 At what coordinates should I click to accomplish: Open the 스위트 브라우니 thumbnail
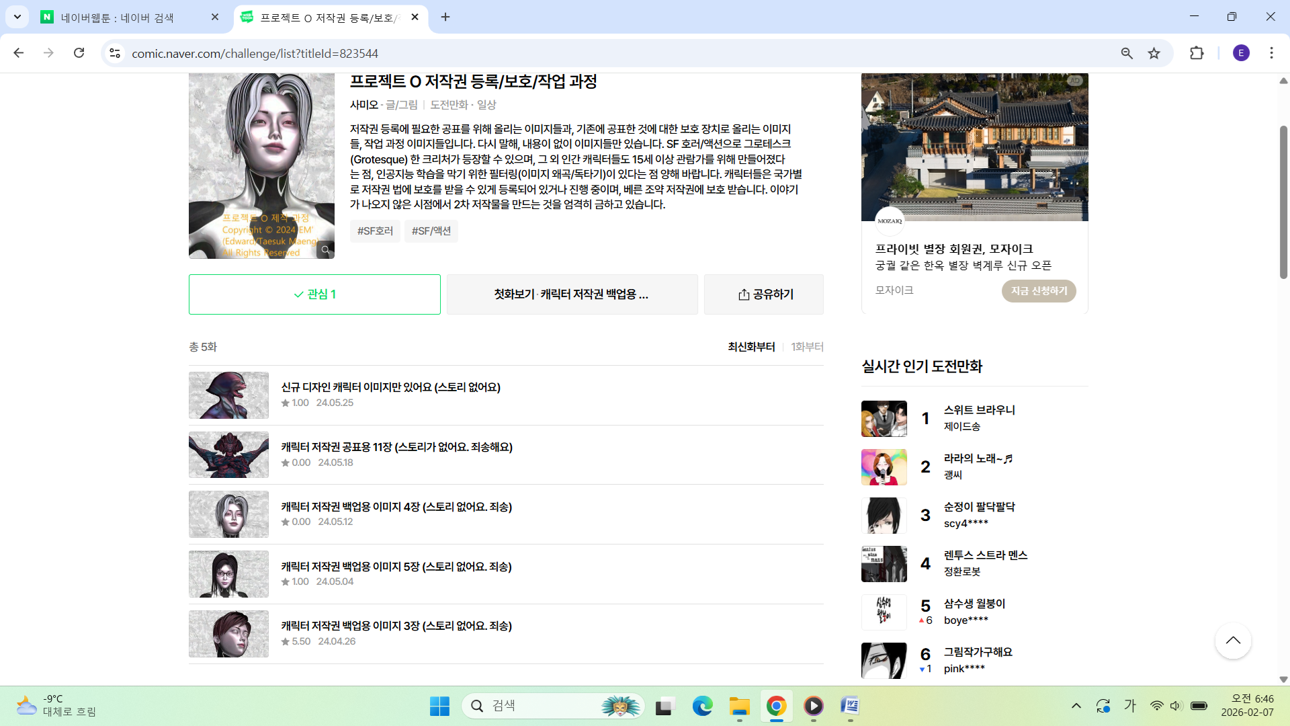point(884,418)
